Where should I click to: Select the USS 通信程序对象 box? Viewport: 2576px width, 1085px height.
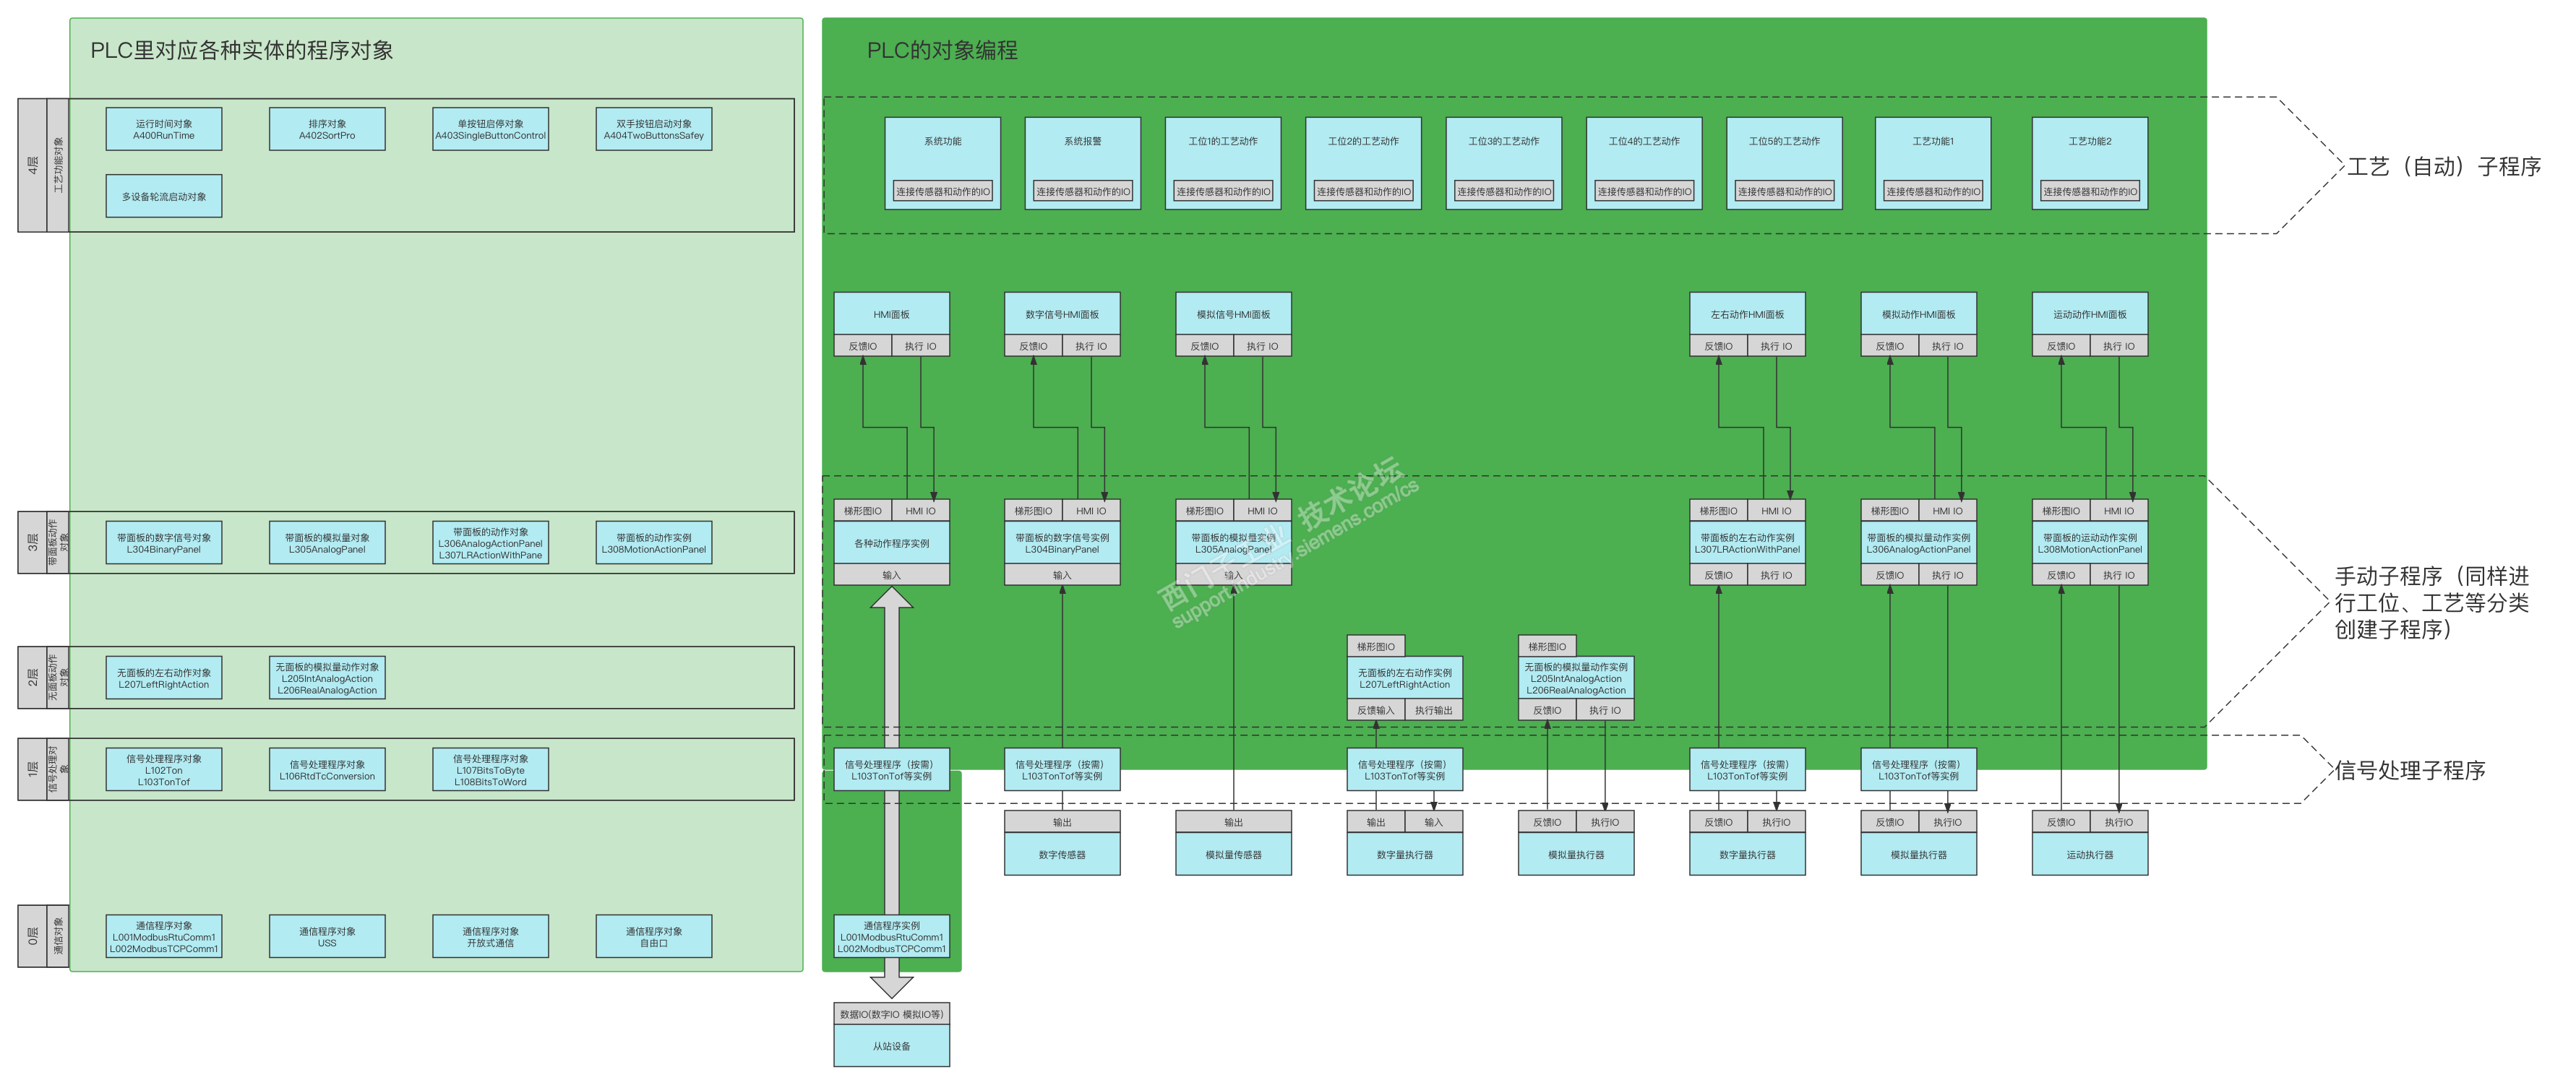tap(327, 937)
